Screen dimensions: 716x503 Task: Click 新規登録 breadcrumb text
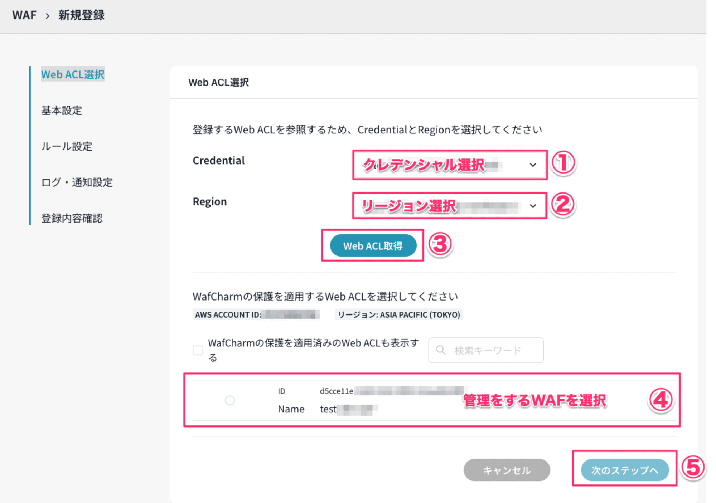pyautogui.click(x=82, y=15)
